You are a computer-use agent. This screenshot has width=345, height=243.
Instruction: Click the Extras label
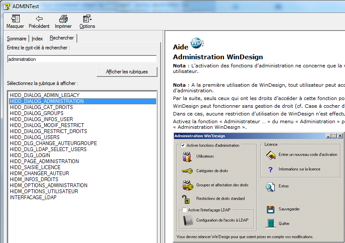coord(284,186)
